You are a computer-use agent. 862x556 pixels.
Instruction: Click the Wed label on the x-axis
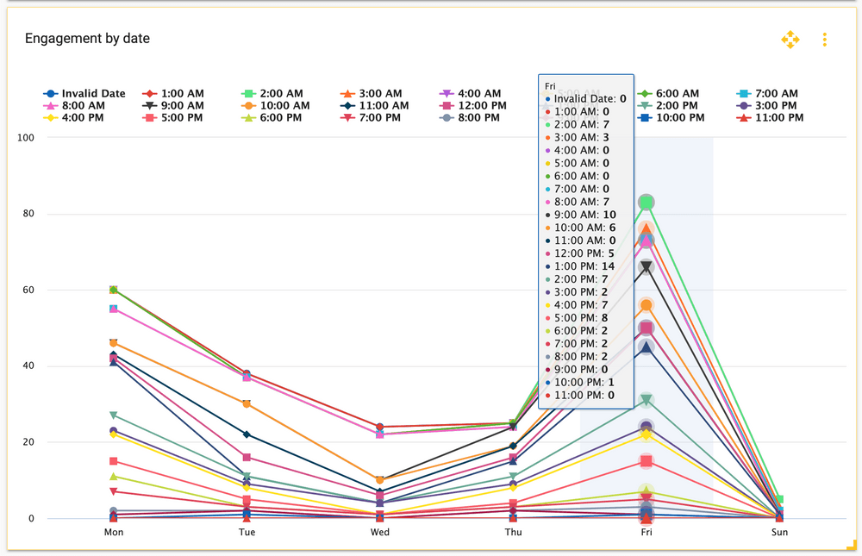point(380,533)
